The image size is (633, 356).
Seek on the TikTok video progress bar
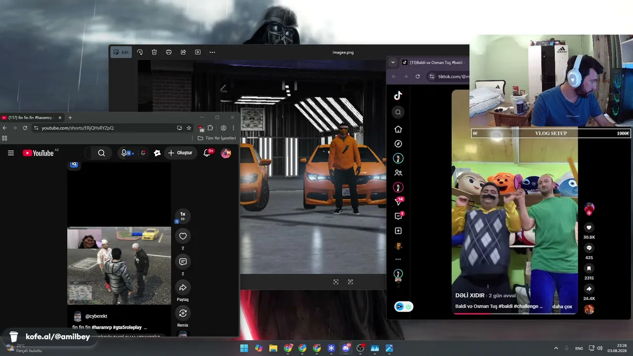[515, 313]
